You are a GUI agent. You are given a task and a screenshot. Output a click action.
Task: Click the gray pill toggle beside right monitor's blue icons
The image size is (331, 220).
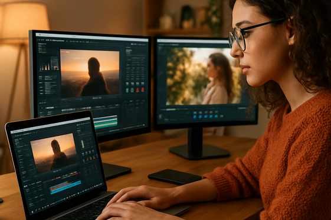pyautogui.click(x=221, y=116)
